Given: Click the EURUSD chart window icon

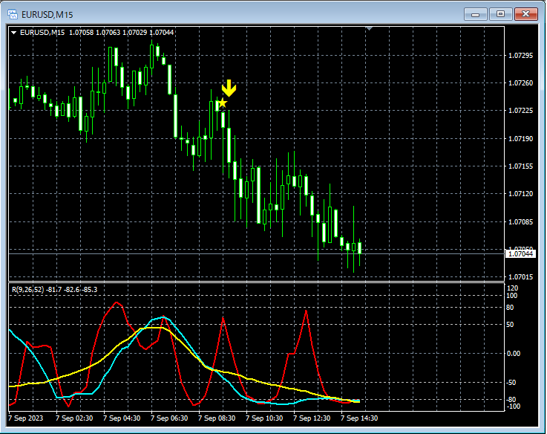Looking at the screenshot, I should [x=13, y=14].
